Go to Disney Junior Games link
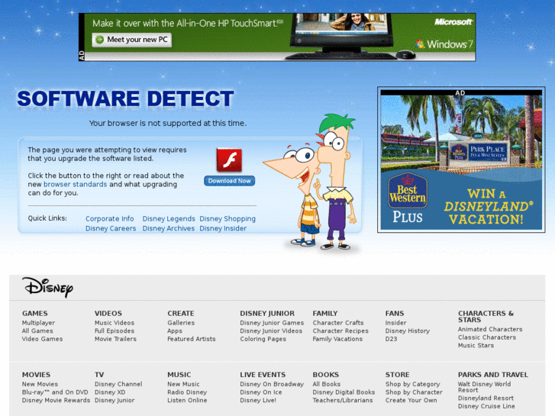 pyautogui.click(x=272, y=323)
